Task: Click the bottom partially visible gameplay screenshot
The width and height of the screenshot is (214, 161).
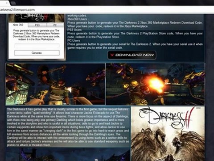Action: tap(68, 155)
